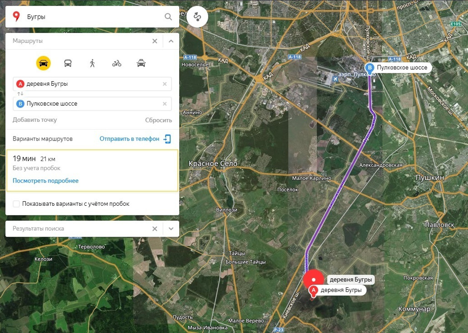This screenshot has width=468, height=333.
Task: Click the red Yandex pin logo
Action: click(x=16, y=16)
